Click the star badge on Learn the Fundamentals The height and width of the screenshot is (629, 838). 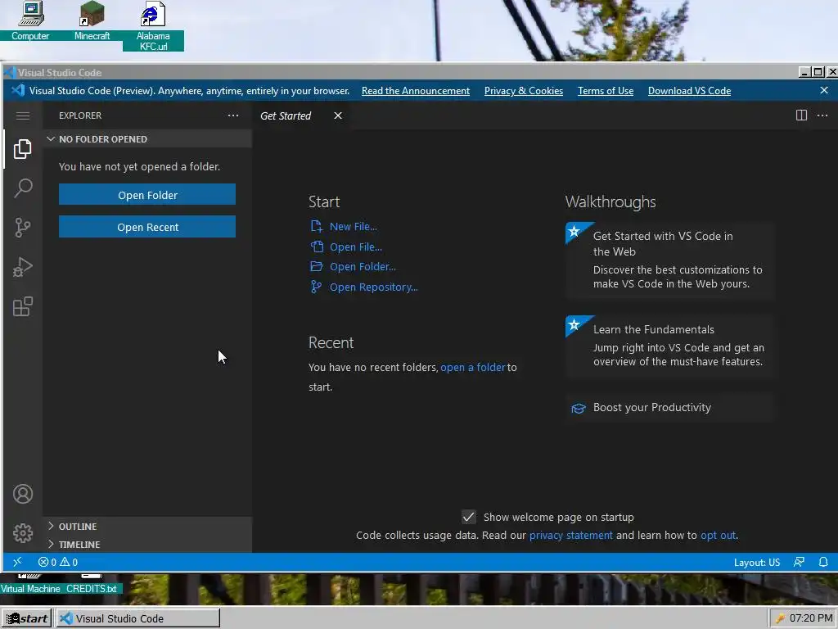(574, 324)
